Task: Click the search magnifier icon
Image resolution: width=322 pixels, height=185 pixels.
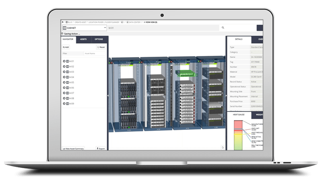Action: pyautogui.click(x=223, y=28)
